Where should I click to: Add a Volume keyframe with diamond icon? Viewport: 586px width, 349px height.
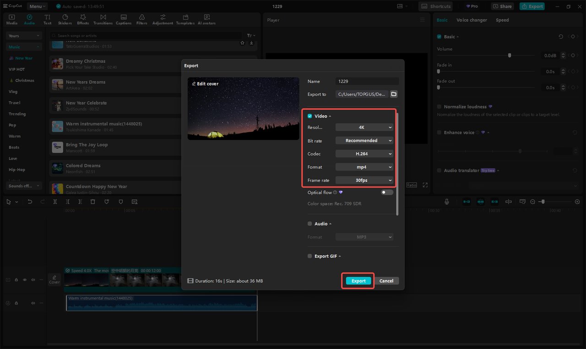click(x=573, y=56)
